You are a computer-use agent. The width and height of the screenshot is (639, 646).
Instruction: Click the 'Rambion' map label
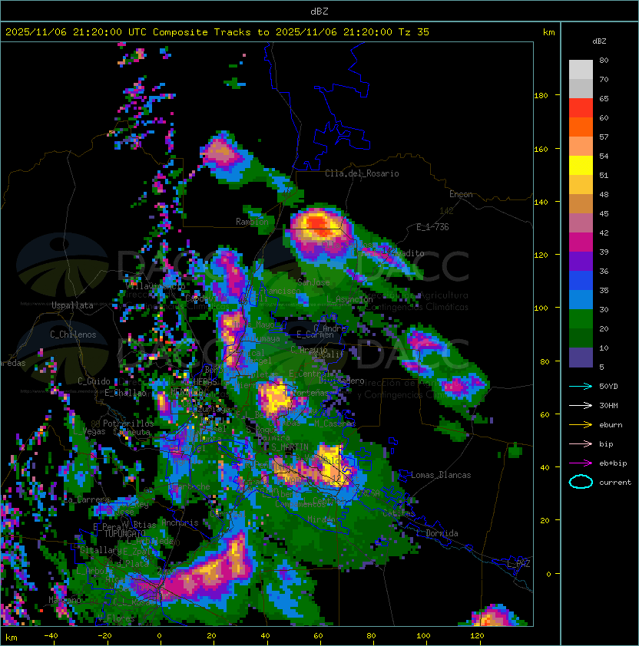tap(252, 222)
